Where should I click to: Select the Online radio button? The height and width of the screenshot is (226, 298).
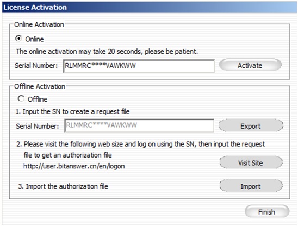coord(18,39)
